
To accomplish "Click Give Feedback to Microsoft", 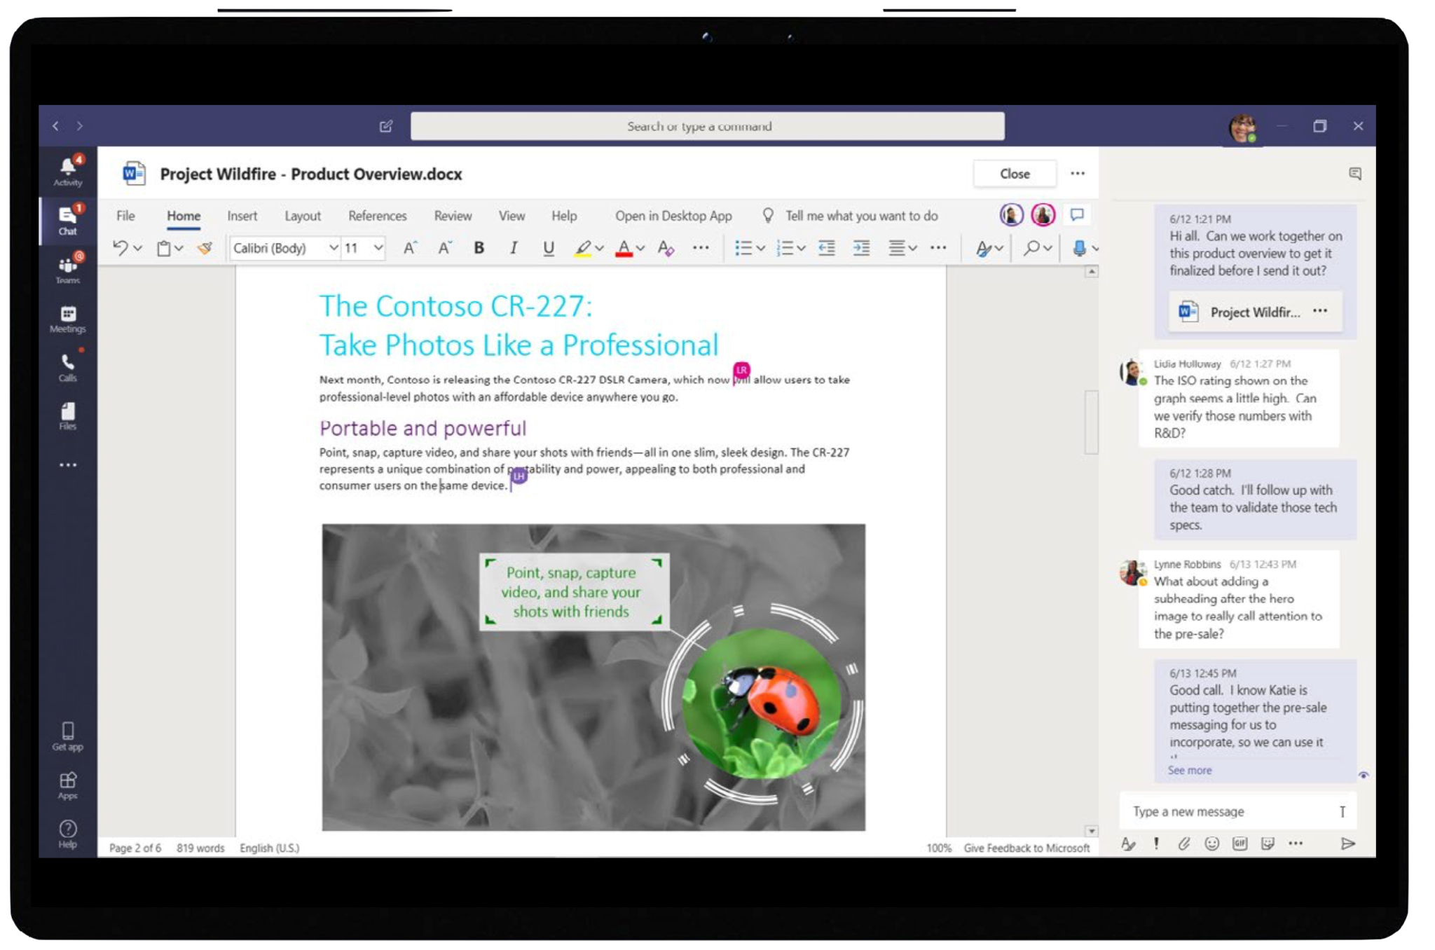I will coord(1027,848).
